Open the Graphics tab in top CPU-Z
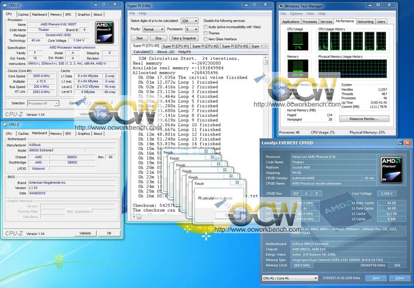 coord(84,14)
